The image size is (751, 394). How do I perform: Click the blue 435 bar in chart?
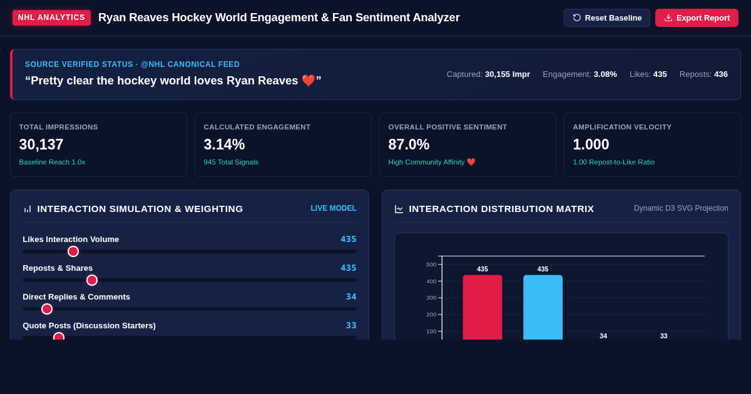543,307
